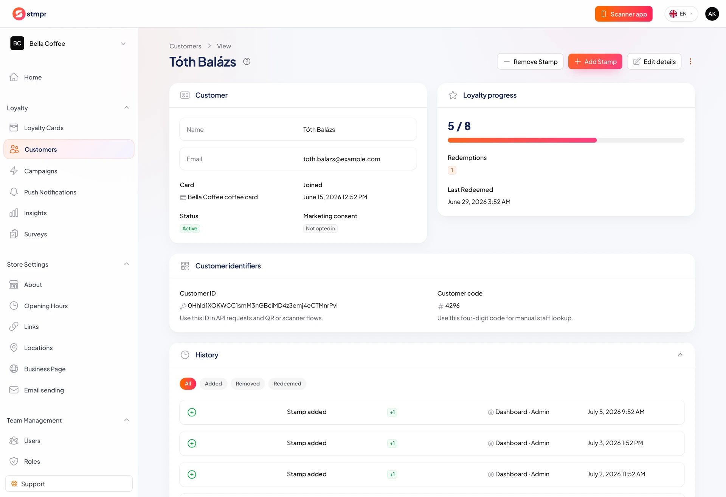The image size is (726, 497).
Task: Go back to Customers breadcrumb
Action: (185, 46)
